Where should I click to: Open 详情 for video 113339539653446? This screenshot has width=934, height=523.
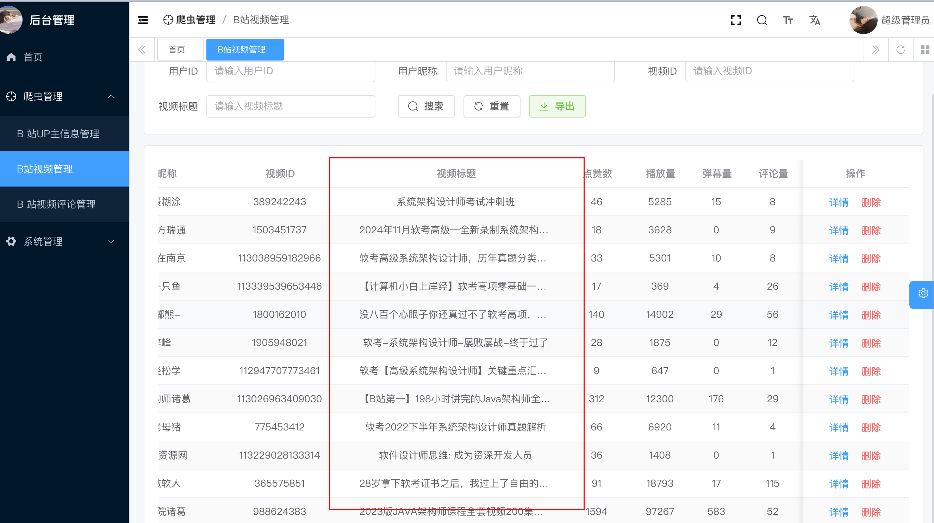[x=839, y=286]
